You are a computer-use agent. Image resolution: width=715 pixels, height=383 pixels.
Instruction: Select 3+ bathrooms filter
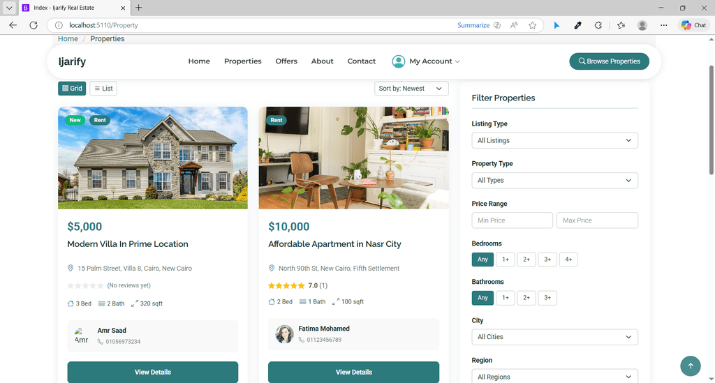(547, 298)
